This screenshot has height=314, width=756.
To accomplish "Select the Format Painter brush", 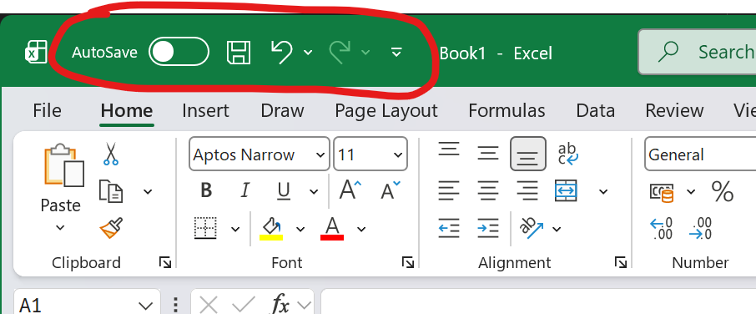I will pyautogui.click(x=111, y=228).
